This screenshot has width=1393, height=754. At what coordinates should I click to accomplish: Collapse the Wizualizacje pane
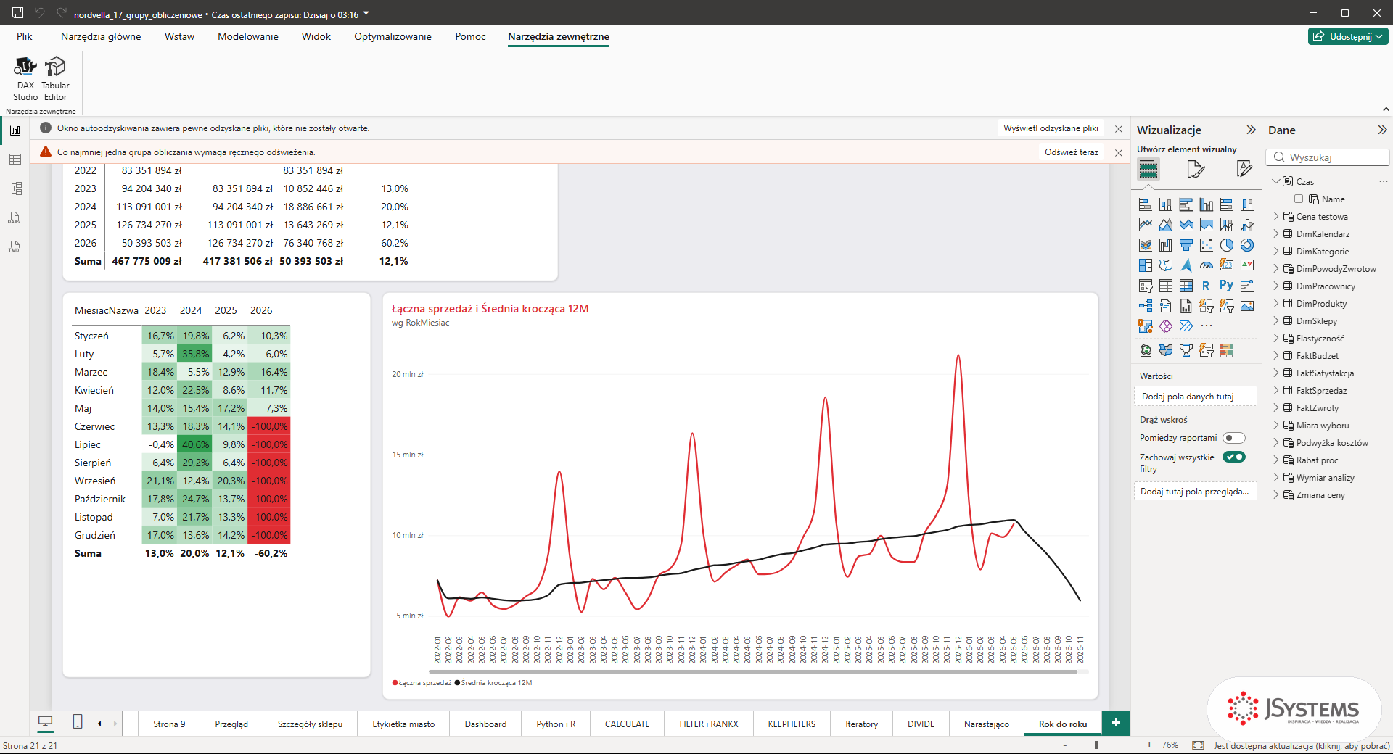click(x=1251, y=130)
